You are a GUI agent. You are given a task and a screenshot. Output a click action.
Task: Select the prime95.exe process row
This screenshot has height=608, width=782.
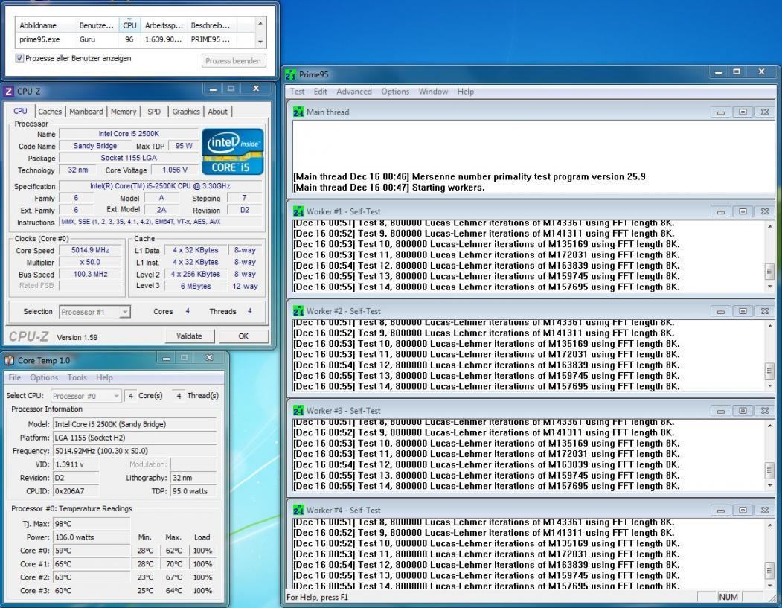135,39
